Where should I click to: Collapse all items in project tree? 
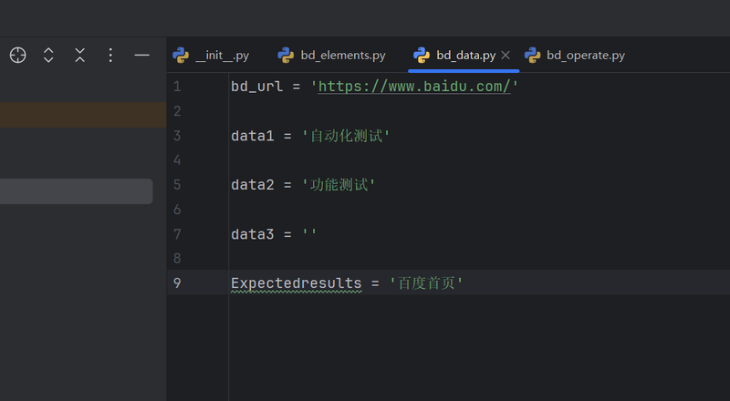click(x=80, y=56)
